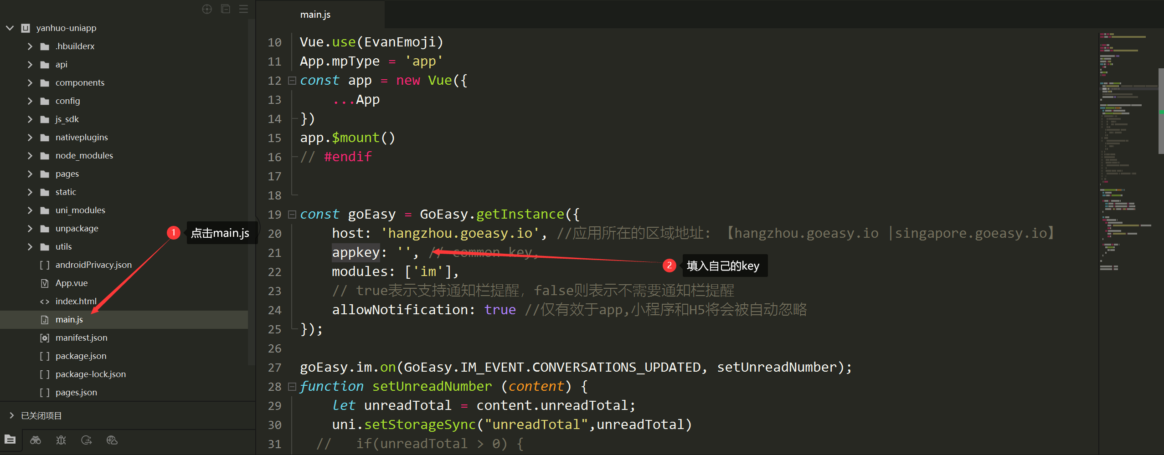Open the hamburger menu in project panel header
This screenshot has height=455, width=1164.
click(244, 9)
